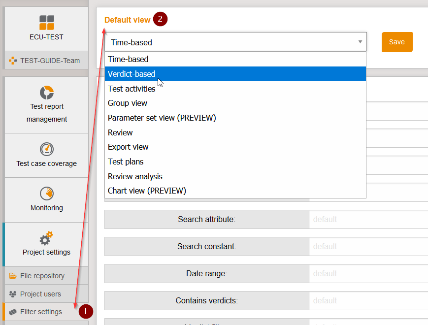Image resolution: width=428 pixels, height=325 pixels.
Task: Click the Date range input field
Action: coord(368,273)
